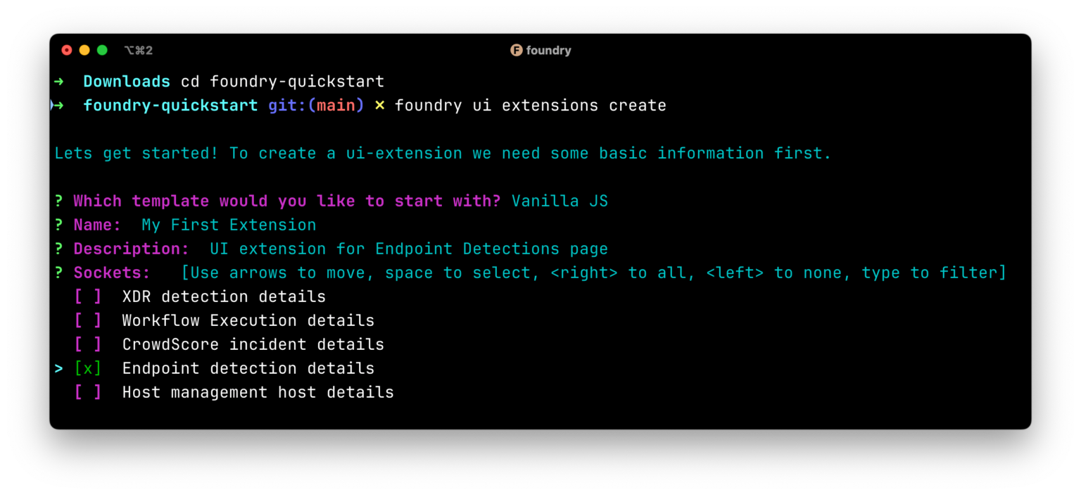Click the foundry-quickstart directory in prompt
This screenshot has height=495, width=1081.
pyautogui.click(x=170, y=106)
